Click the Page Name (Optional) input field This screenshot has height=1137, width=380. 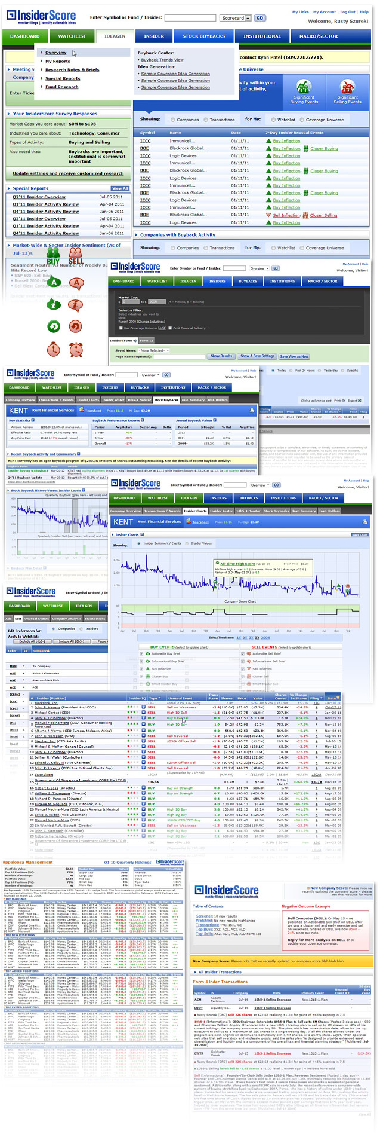pos(179,357)
